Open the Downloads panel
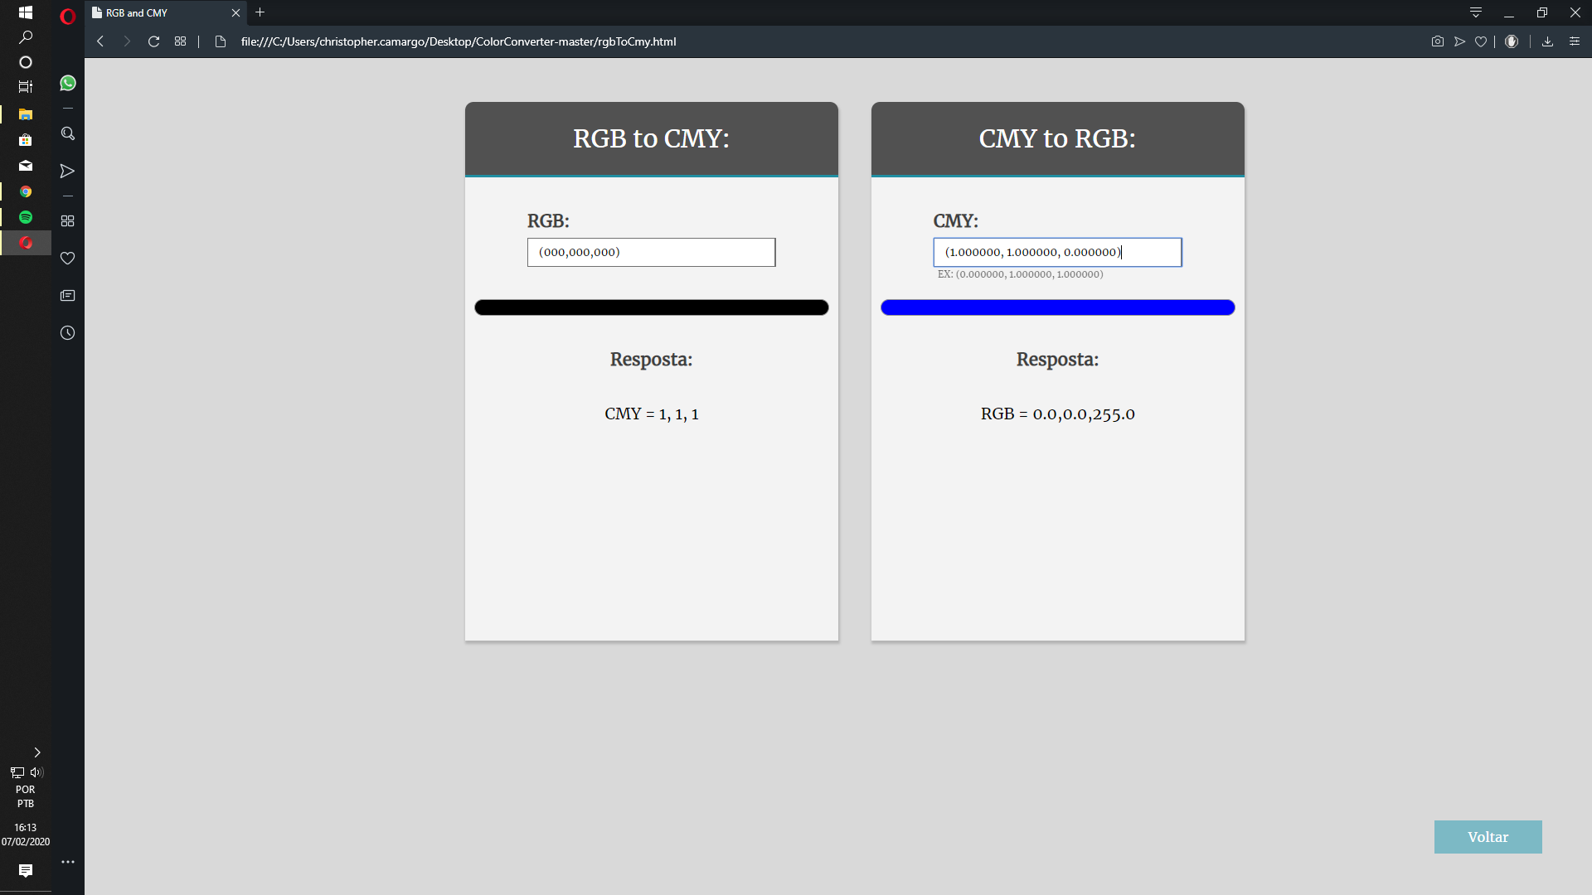The height and width of the screenshot is (895, 1592). coord(1547,41)
